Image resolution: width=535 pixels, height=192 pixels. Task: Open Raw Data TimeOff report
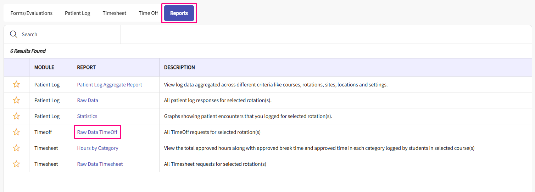coord(97,132)
